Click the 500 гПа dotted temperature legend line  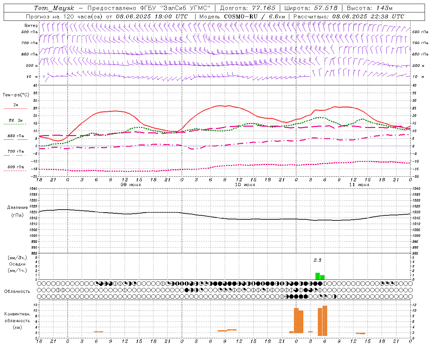[15, 171]
